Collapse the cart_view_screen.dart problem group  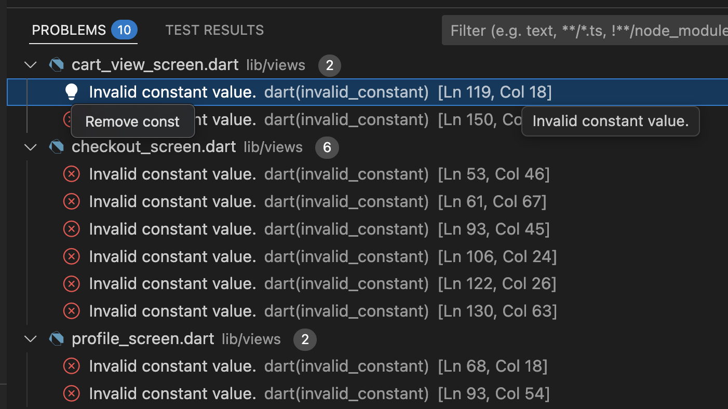click(x=30, y=64)
